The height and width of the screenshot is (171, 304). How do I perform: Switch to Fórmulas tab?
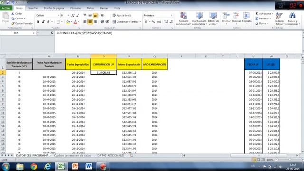(76, 8)
